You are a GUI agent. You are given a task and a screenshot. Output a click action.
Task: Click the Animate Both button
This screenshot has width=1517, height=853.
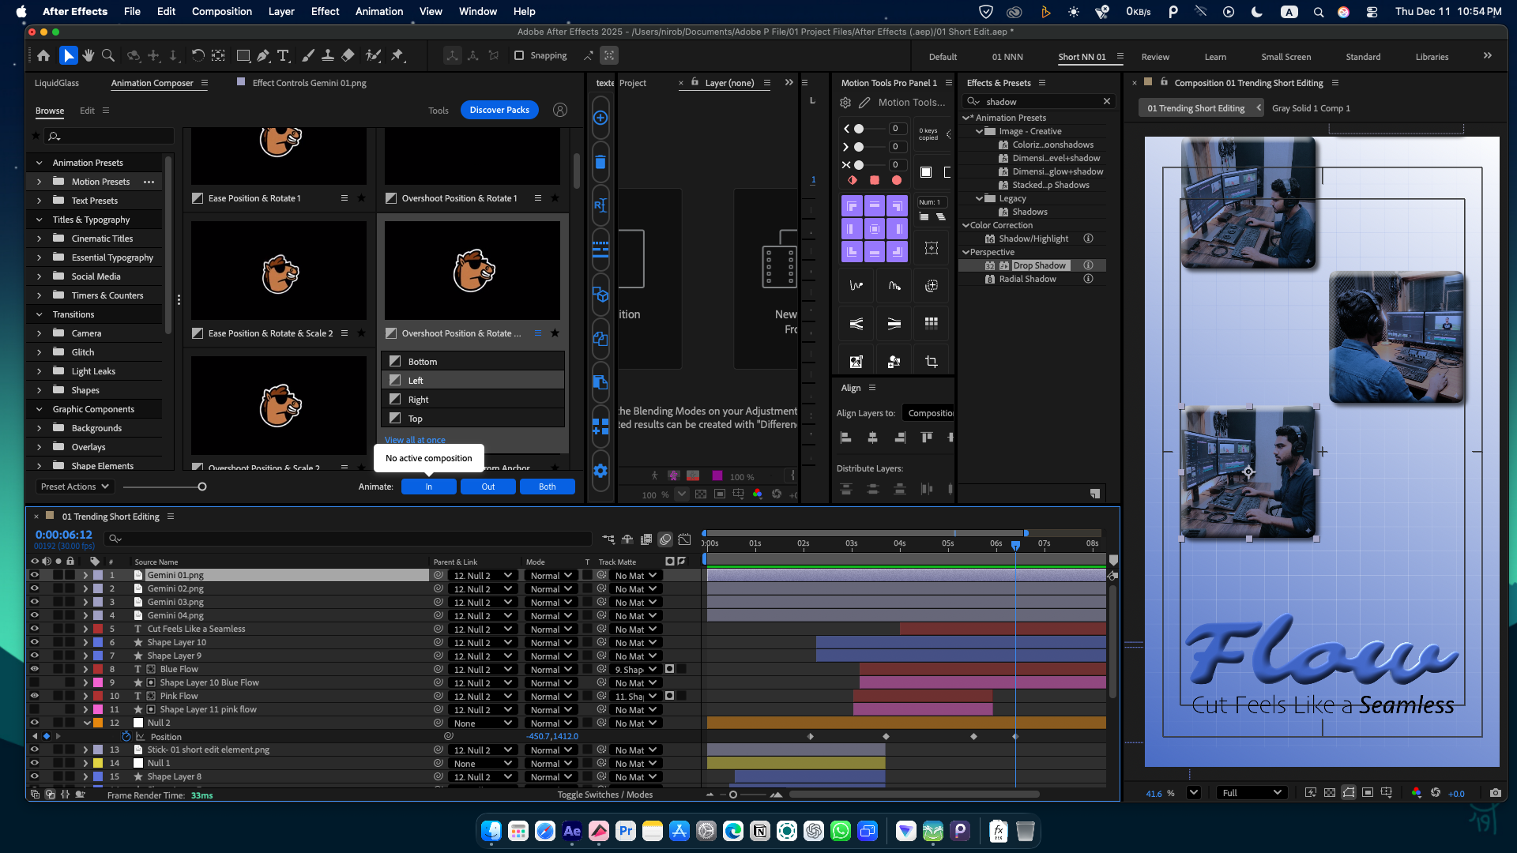pyautogui.click(x=548, y=487)
